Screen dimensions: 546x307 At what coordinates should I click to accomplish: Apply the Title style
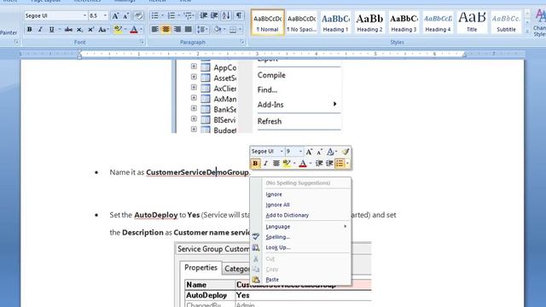click(x=472, y=22)
